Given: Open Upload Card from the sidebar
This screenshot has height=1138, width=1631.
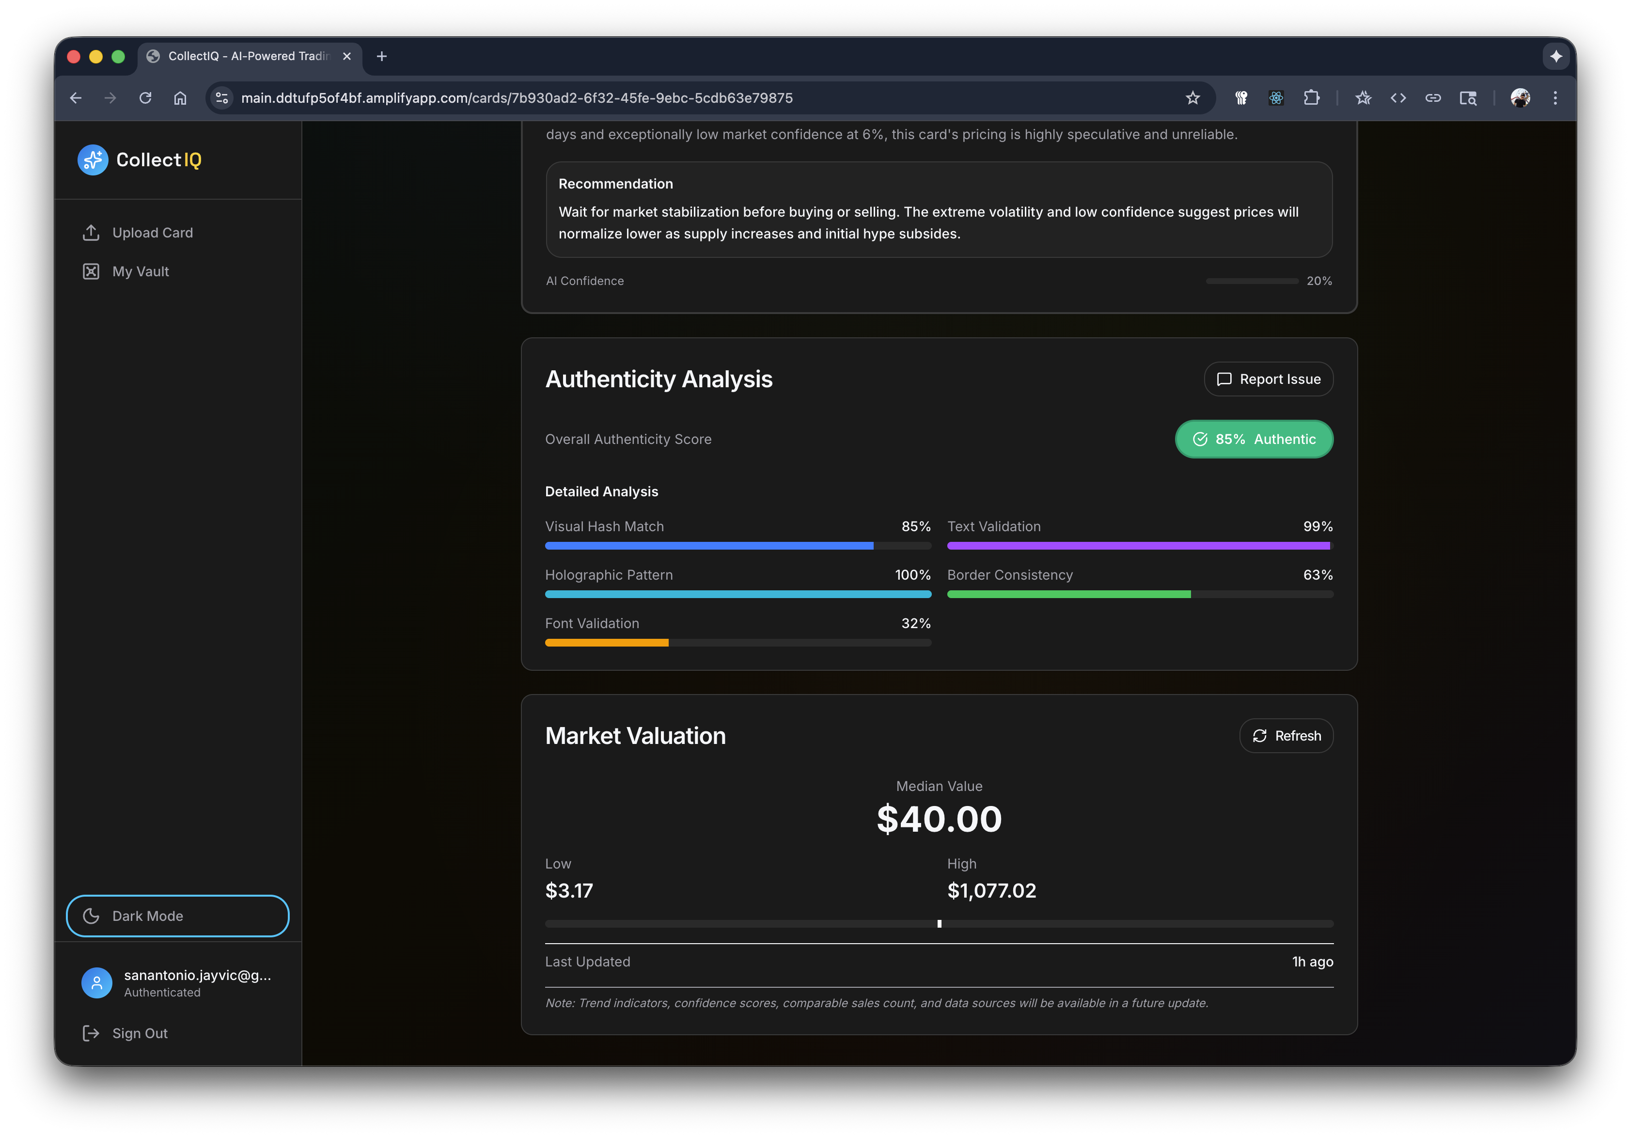Looking at the screenshot, I should (152, 233).
